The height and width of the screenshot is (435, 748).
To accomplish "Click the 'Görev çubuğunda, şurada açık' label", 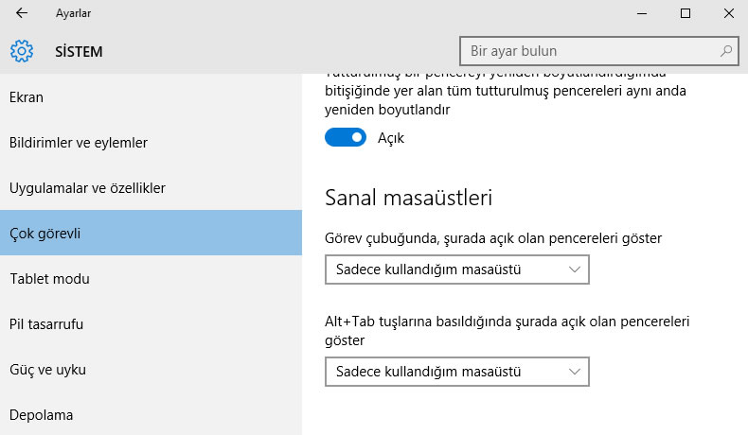I will pos(493,238).
